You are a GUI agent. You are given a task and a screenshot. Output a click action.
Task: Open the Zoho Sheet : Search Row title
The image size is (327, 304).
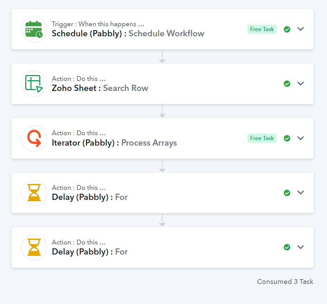[100, 88]
